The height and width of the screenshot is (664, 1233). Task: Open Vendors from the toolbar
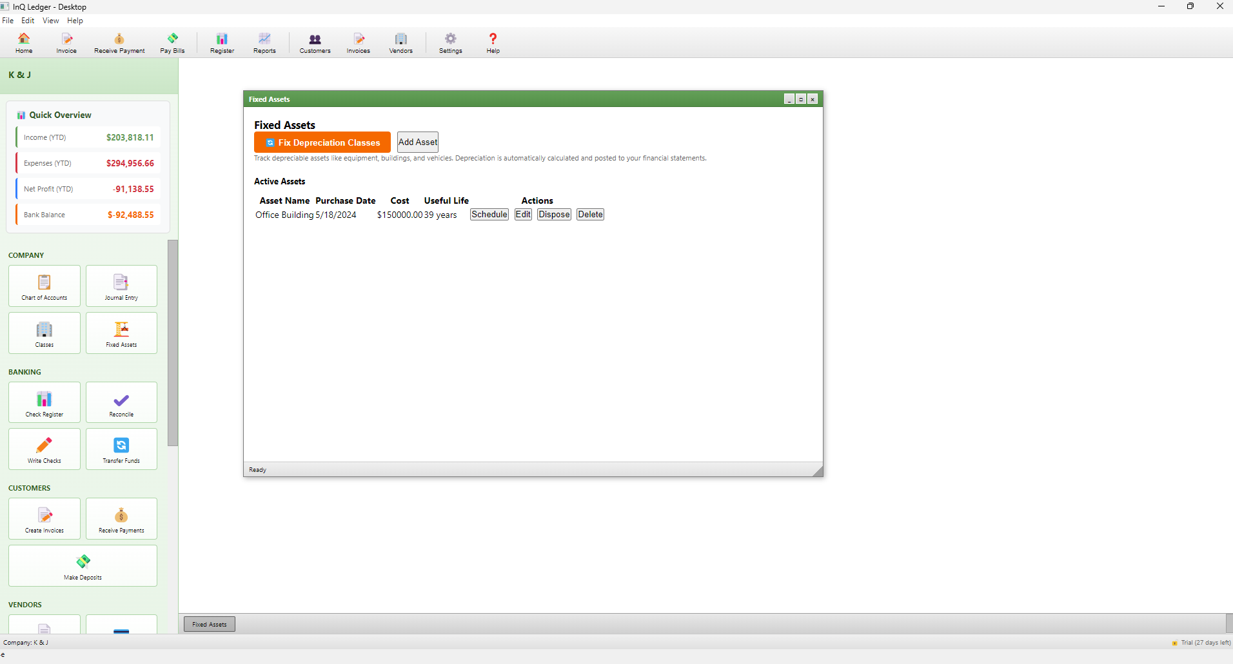(401, 43)
